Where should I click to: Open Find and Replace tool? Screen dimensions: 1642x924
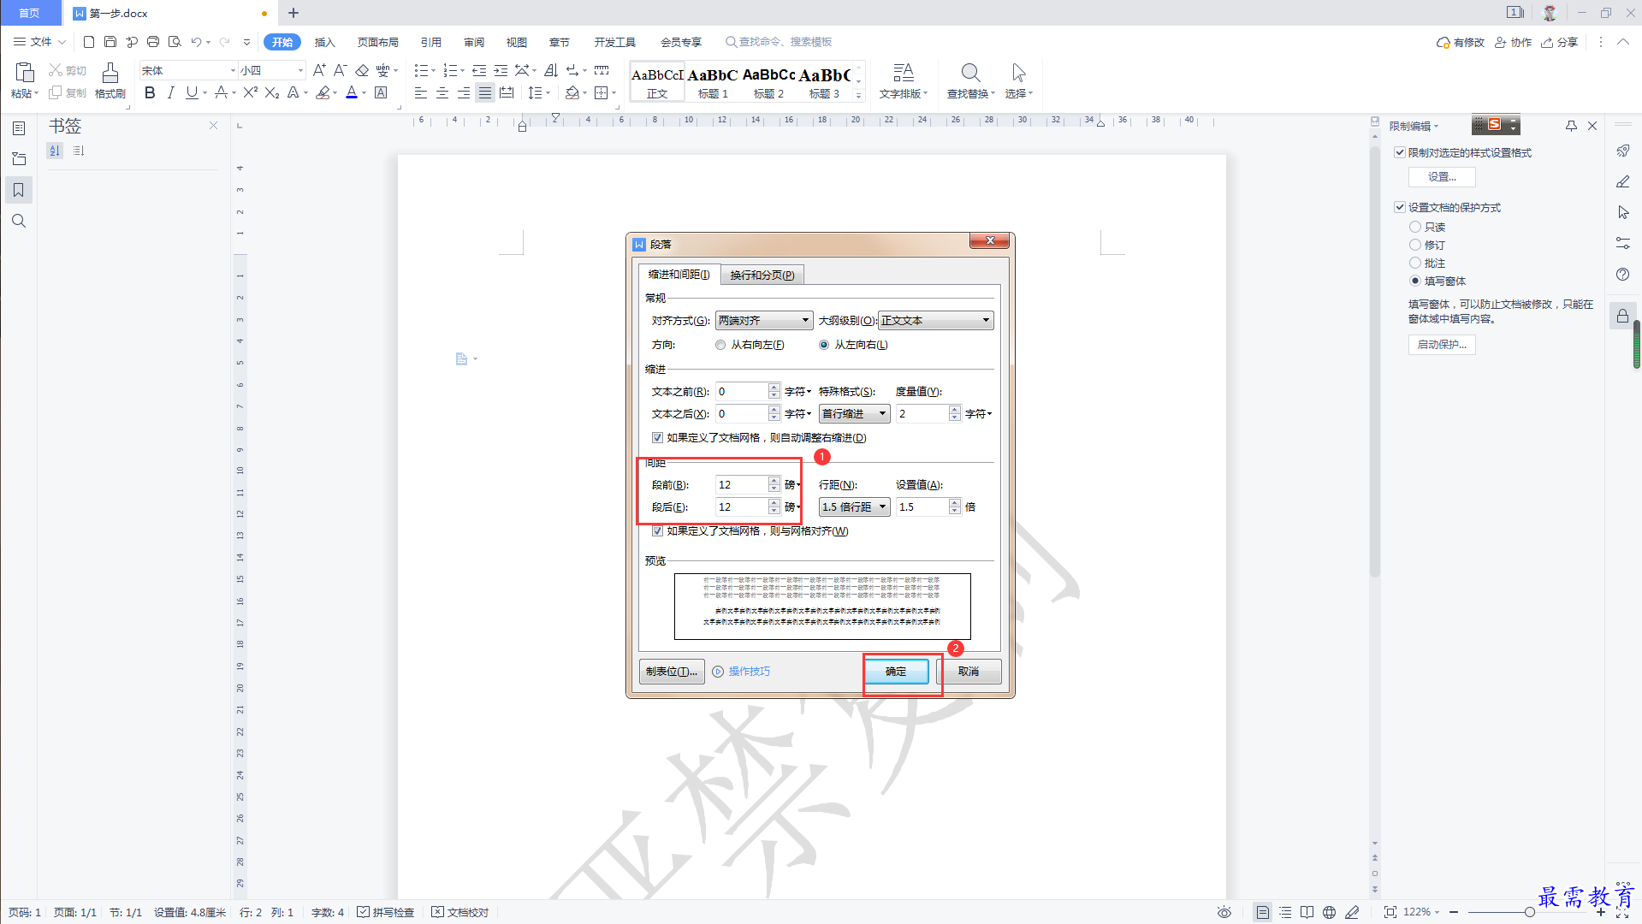coord(970,80)
